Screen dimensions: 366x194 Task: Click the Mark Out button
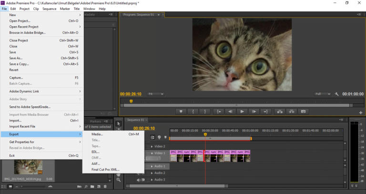(205, 112)
